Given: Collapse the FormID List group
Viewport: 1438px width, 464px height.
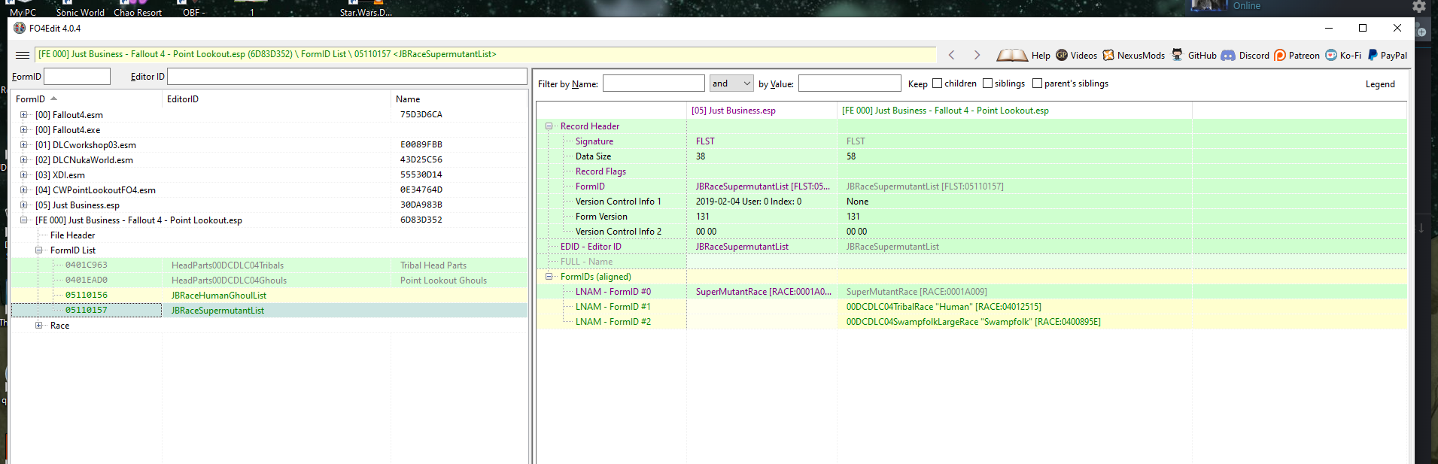Looking at the screenshot, I should 38,250.
